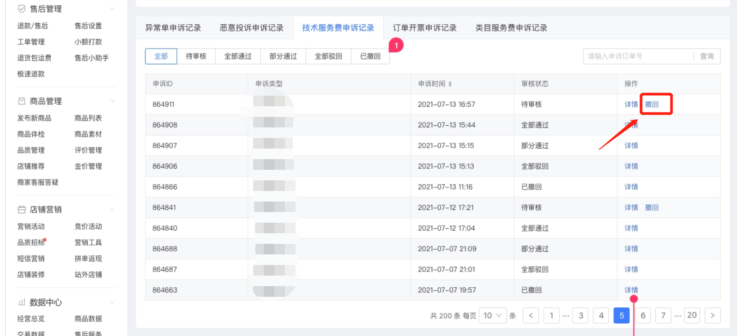Switch to the 订单开票申诉记录 tab
This screenshot has width=737, height=336.
(425, 28)
